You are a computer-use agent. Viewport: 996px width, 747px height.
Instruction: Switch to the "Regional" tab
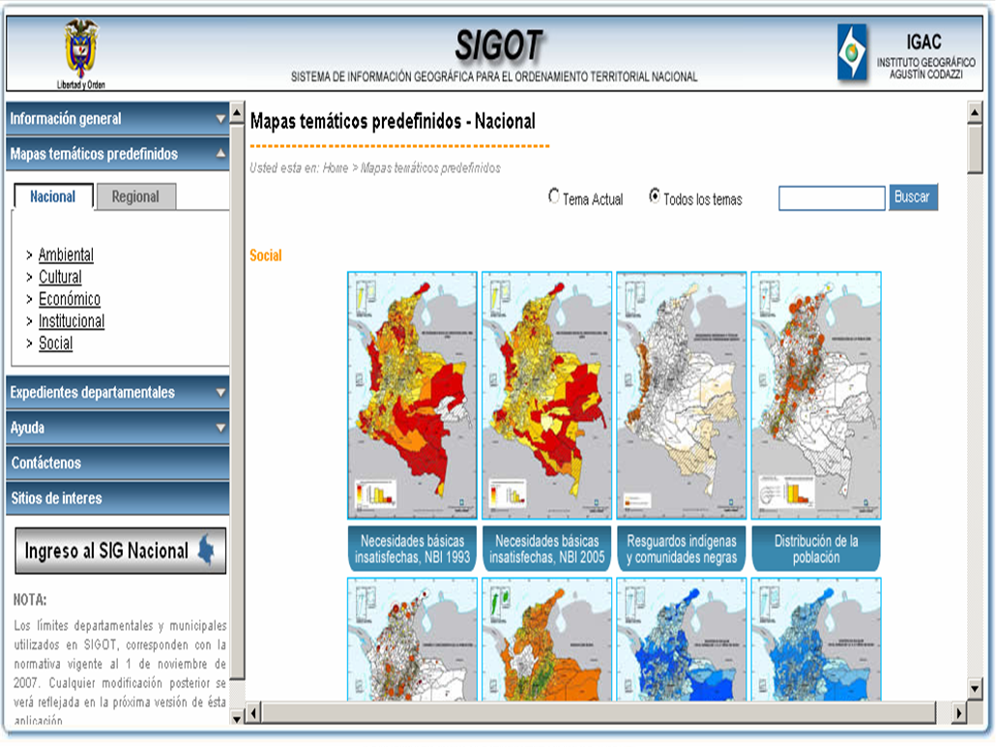138,196
